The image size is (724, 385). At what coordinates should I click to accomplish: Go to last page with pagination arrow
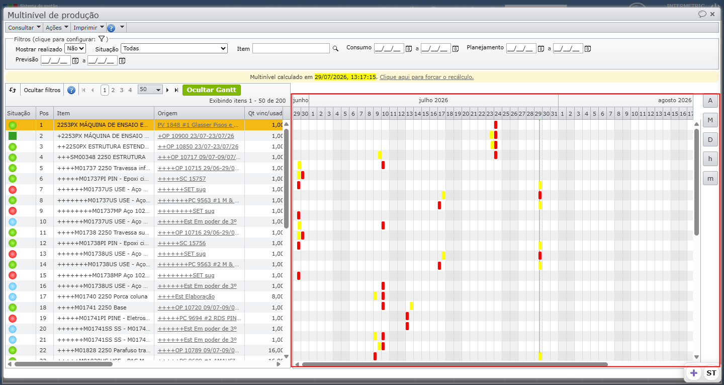(176, 90)
